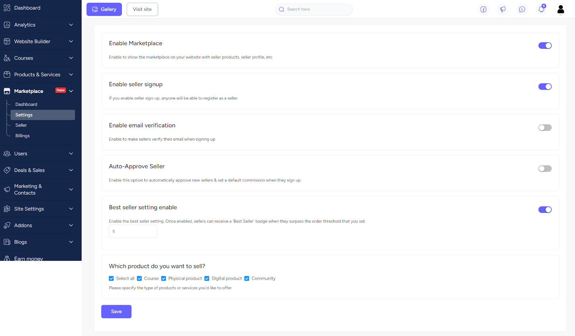Click the Gallery button
The height and width of the screenshot is (336, 575).
pos(104,9)
